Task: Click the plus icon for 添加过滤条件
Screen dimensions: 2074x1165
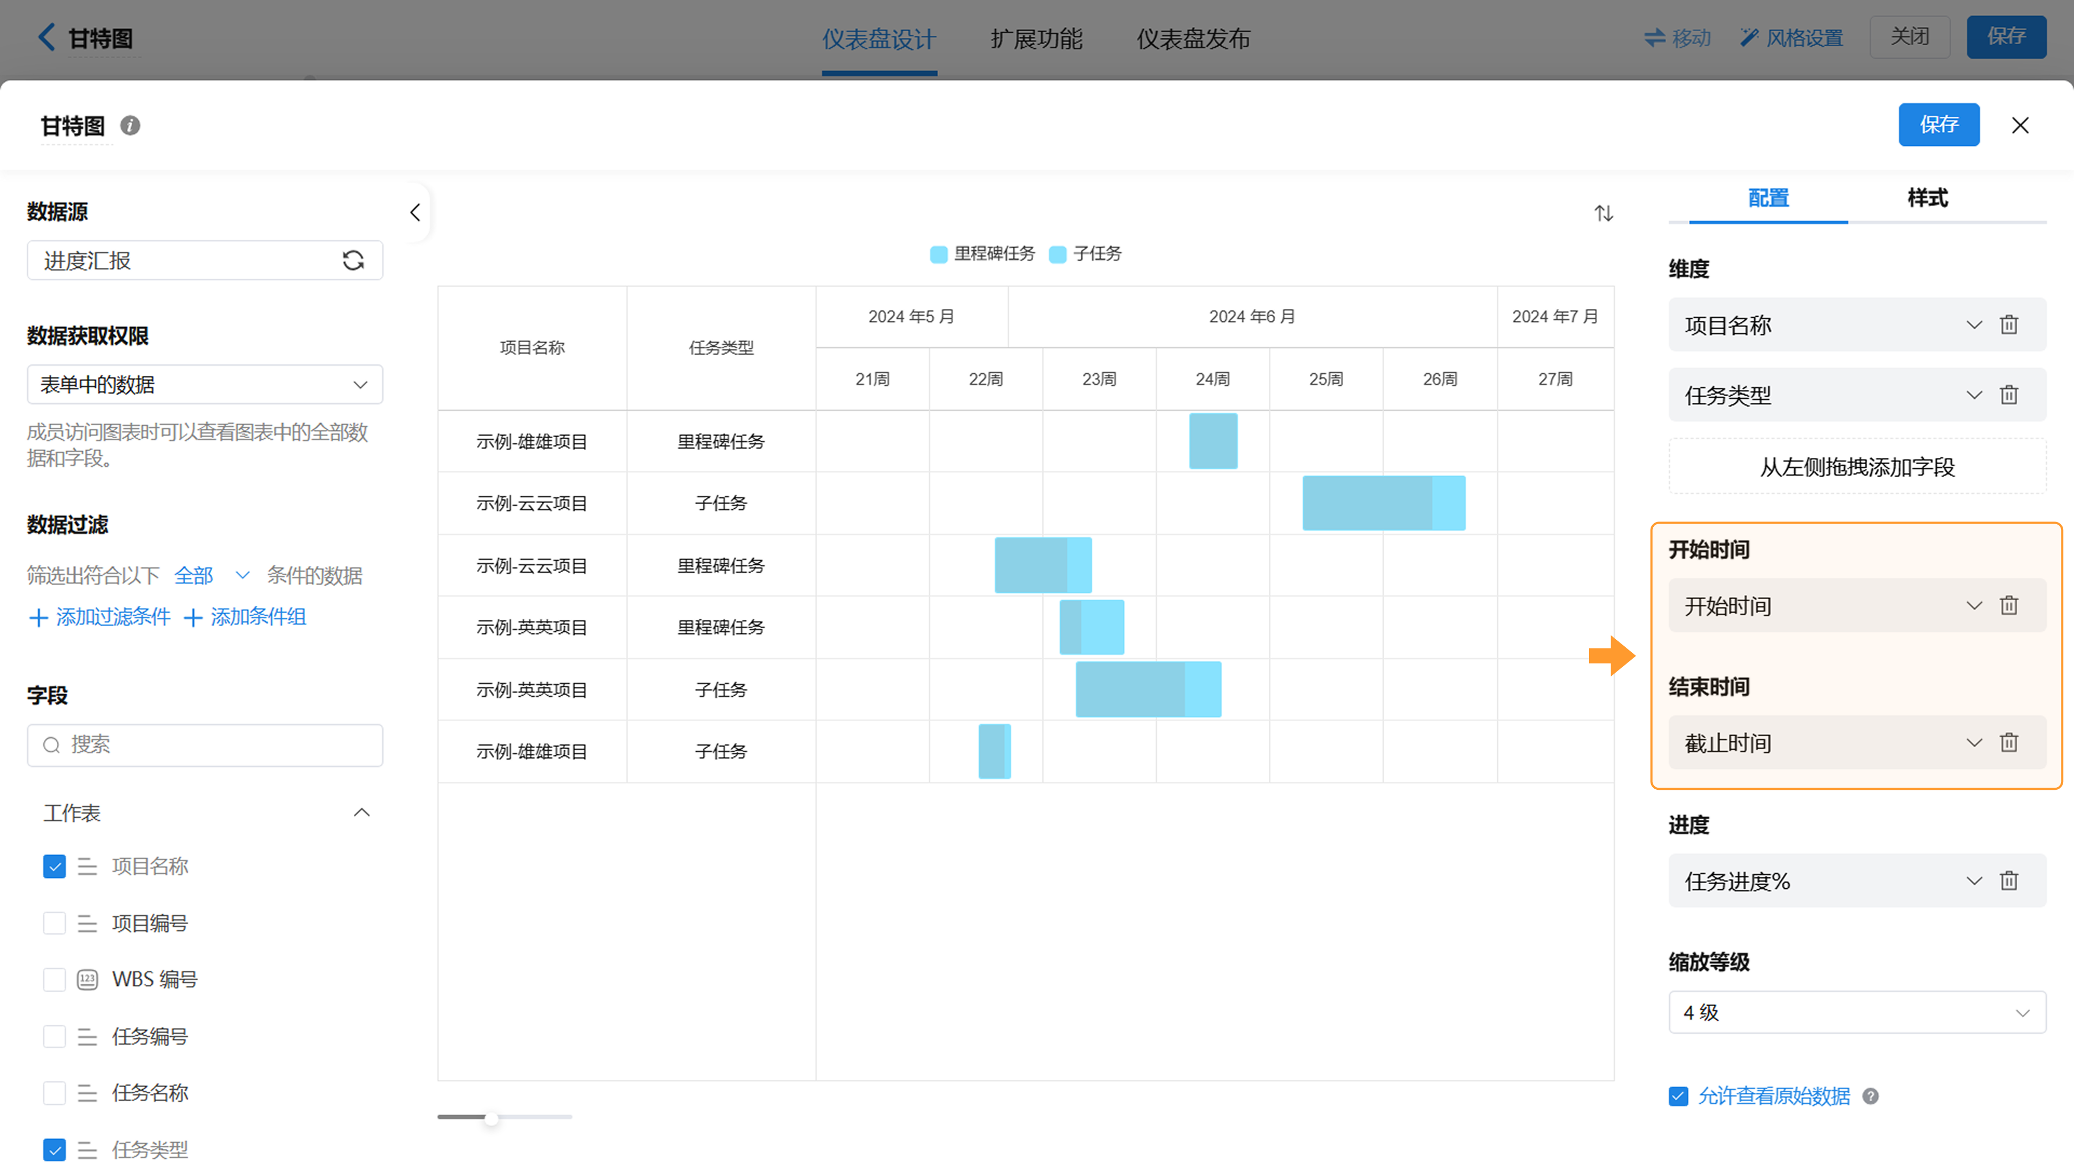Action: click(38, 618)
